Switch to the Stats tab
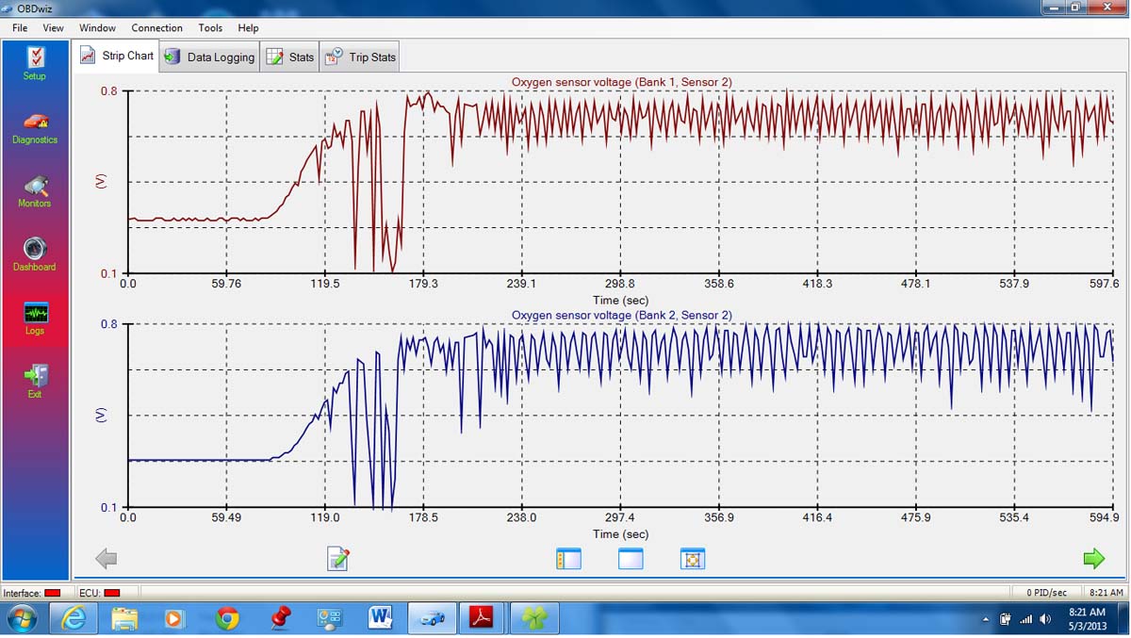The height and width of the screenshot is (638, 1131). coord(290,57)
